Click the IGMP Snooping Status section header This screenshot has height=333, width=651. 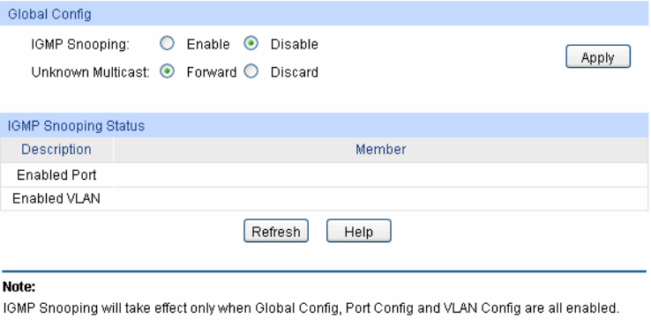(x=325, y=125)
